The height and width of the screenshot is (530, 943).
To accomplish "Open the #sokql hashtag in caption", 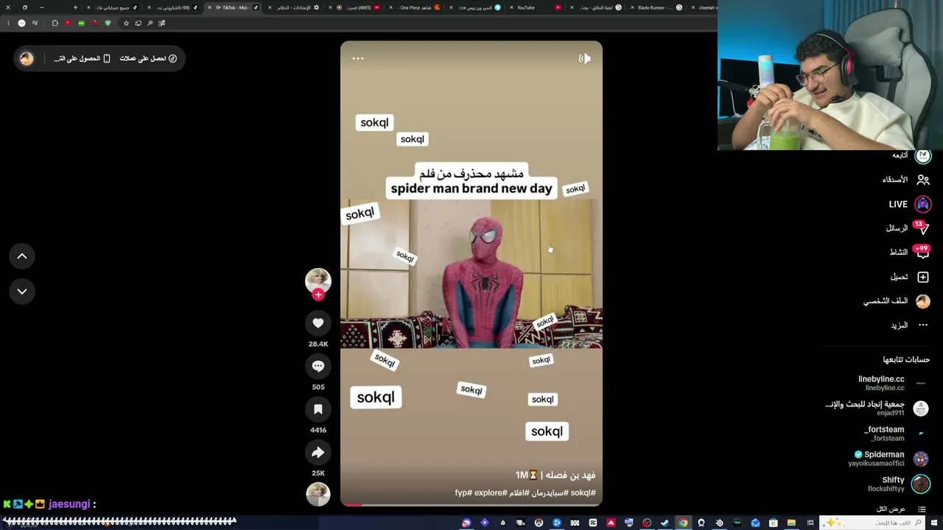I will point(583,492).
